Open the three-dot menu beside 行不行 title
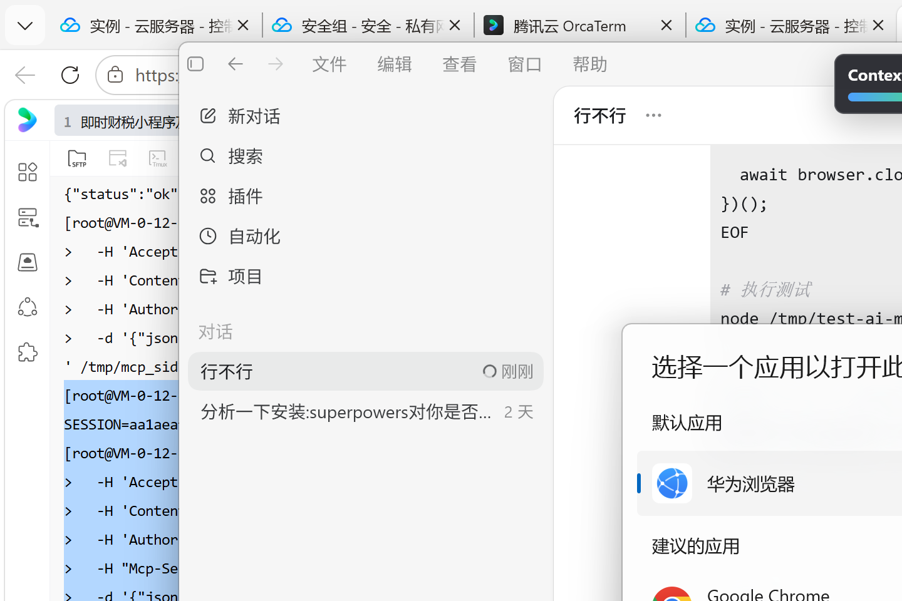This screenshot has width=902, height=601. [653, 115]
